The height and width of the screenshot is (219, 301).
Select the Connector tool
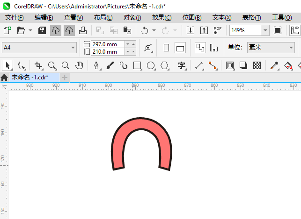(213, 65)
